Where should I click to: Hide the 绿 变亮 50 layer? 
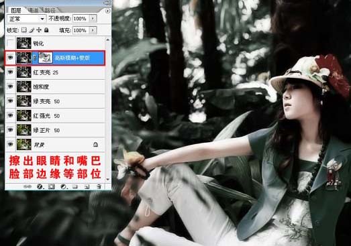tap(10, 101)
